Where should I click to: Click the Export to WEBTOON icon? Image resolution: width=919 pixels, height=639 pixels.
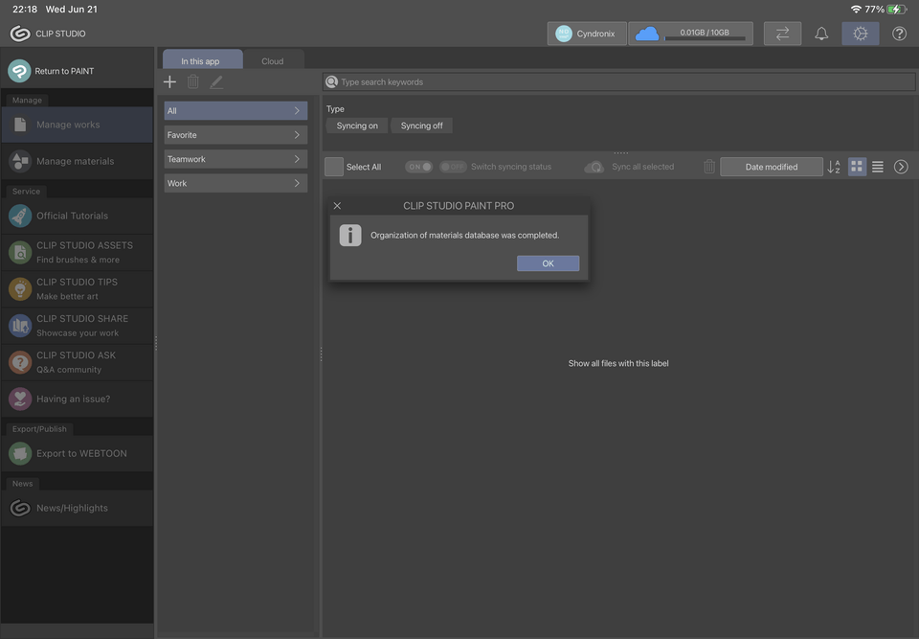(x=20, y=453)
